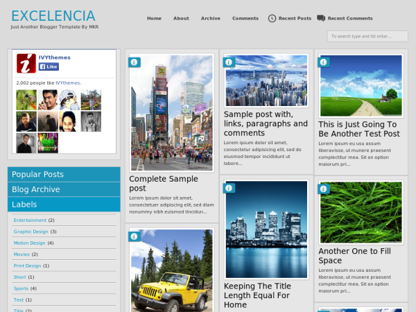
Task: Click the speech bubble icon beside Recent Comments
Action: pyautogui.click(x=321, y=18)
